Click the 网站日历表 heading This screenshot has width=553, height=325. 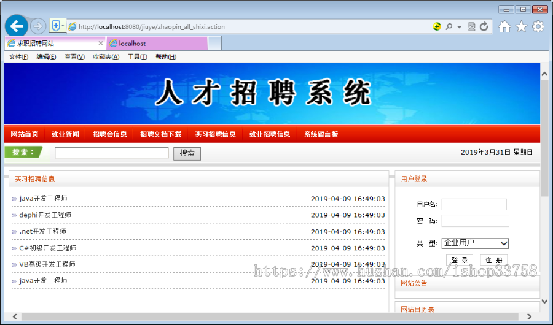418,309
